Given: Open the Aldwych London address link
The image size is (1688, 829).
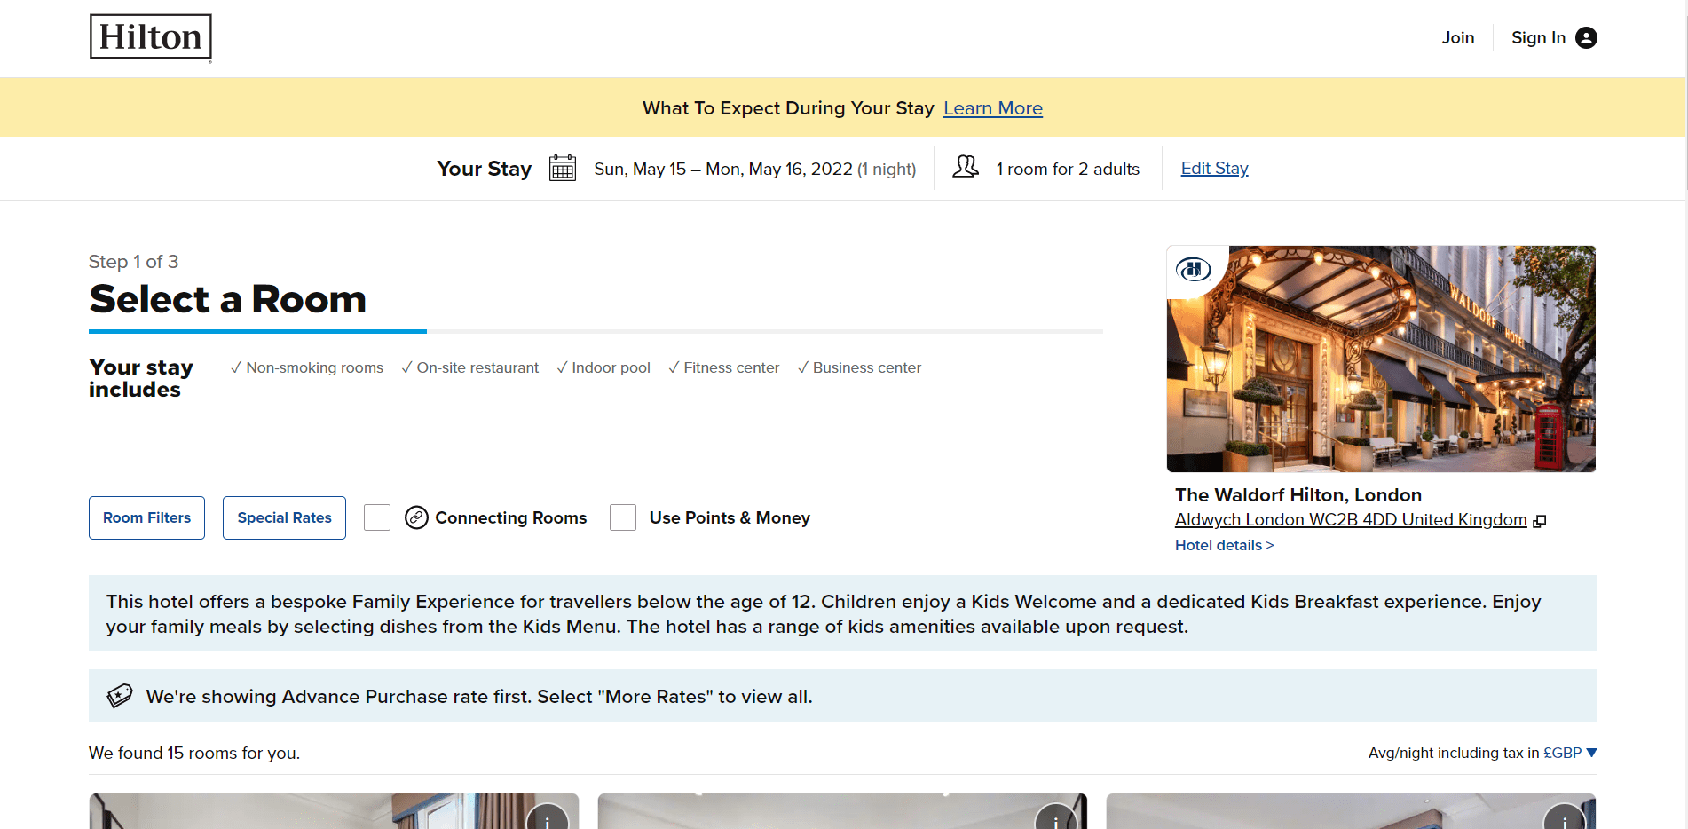Looking at the screenshot, I should tap(1351, 519).
